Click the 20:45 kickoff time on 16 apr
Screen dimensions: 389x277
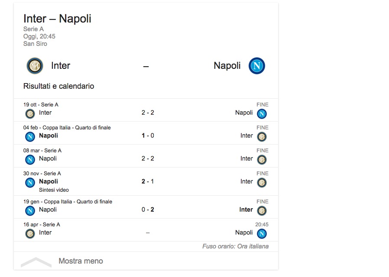pos(262,225)
